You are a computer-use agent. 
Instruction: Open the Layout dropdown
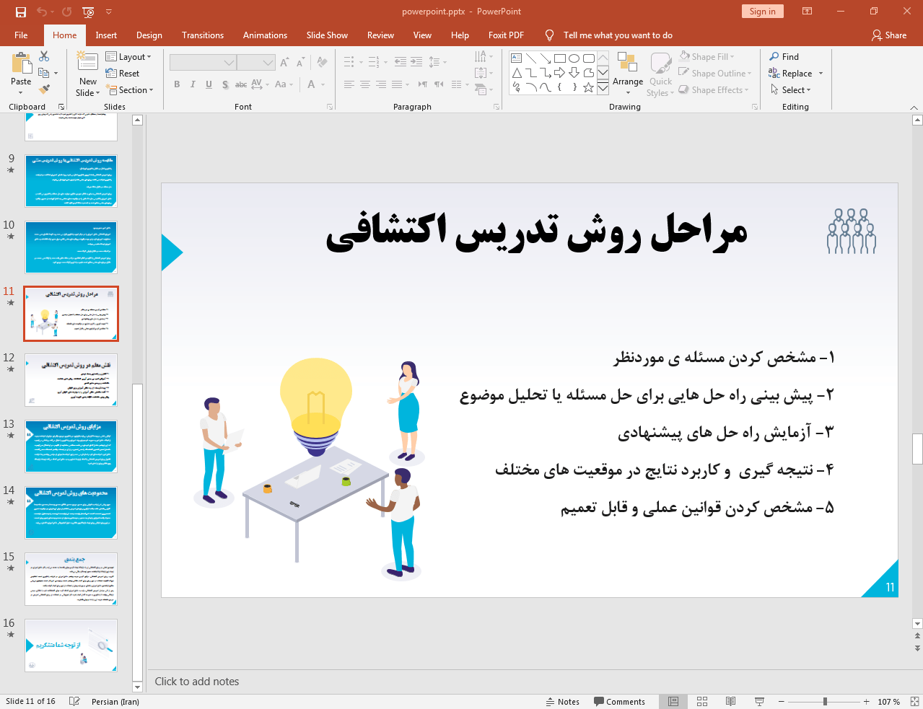click(x=128, y=57)
